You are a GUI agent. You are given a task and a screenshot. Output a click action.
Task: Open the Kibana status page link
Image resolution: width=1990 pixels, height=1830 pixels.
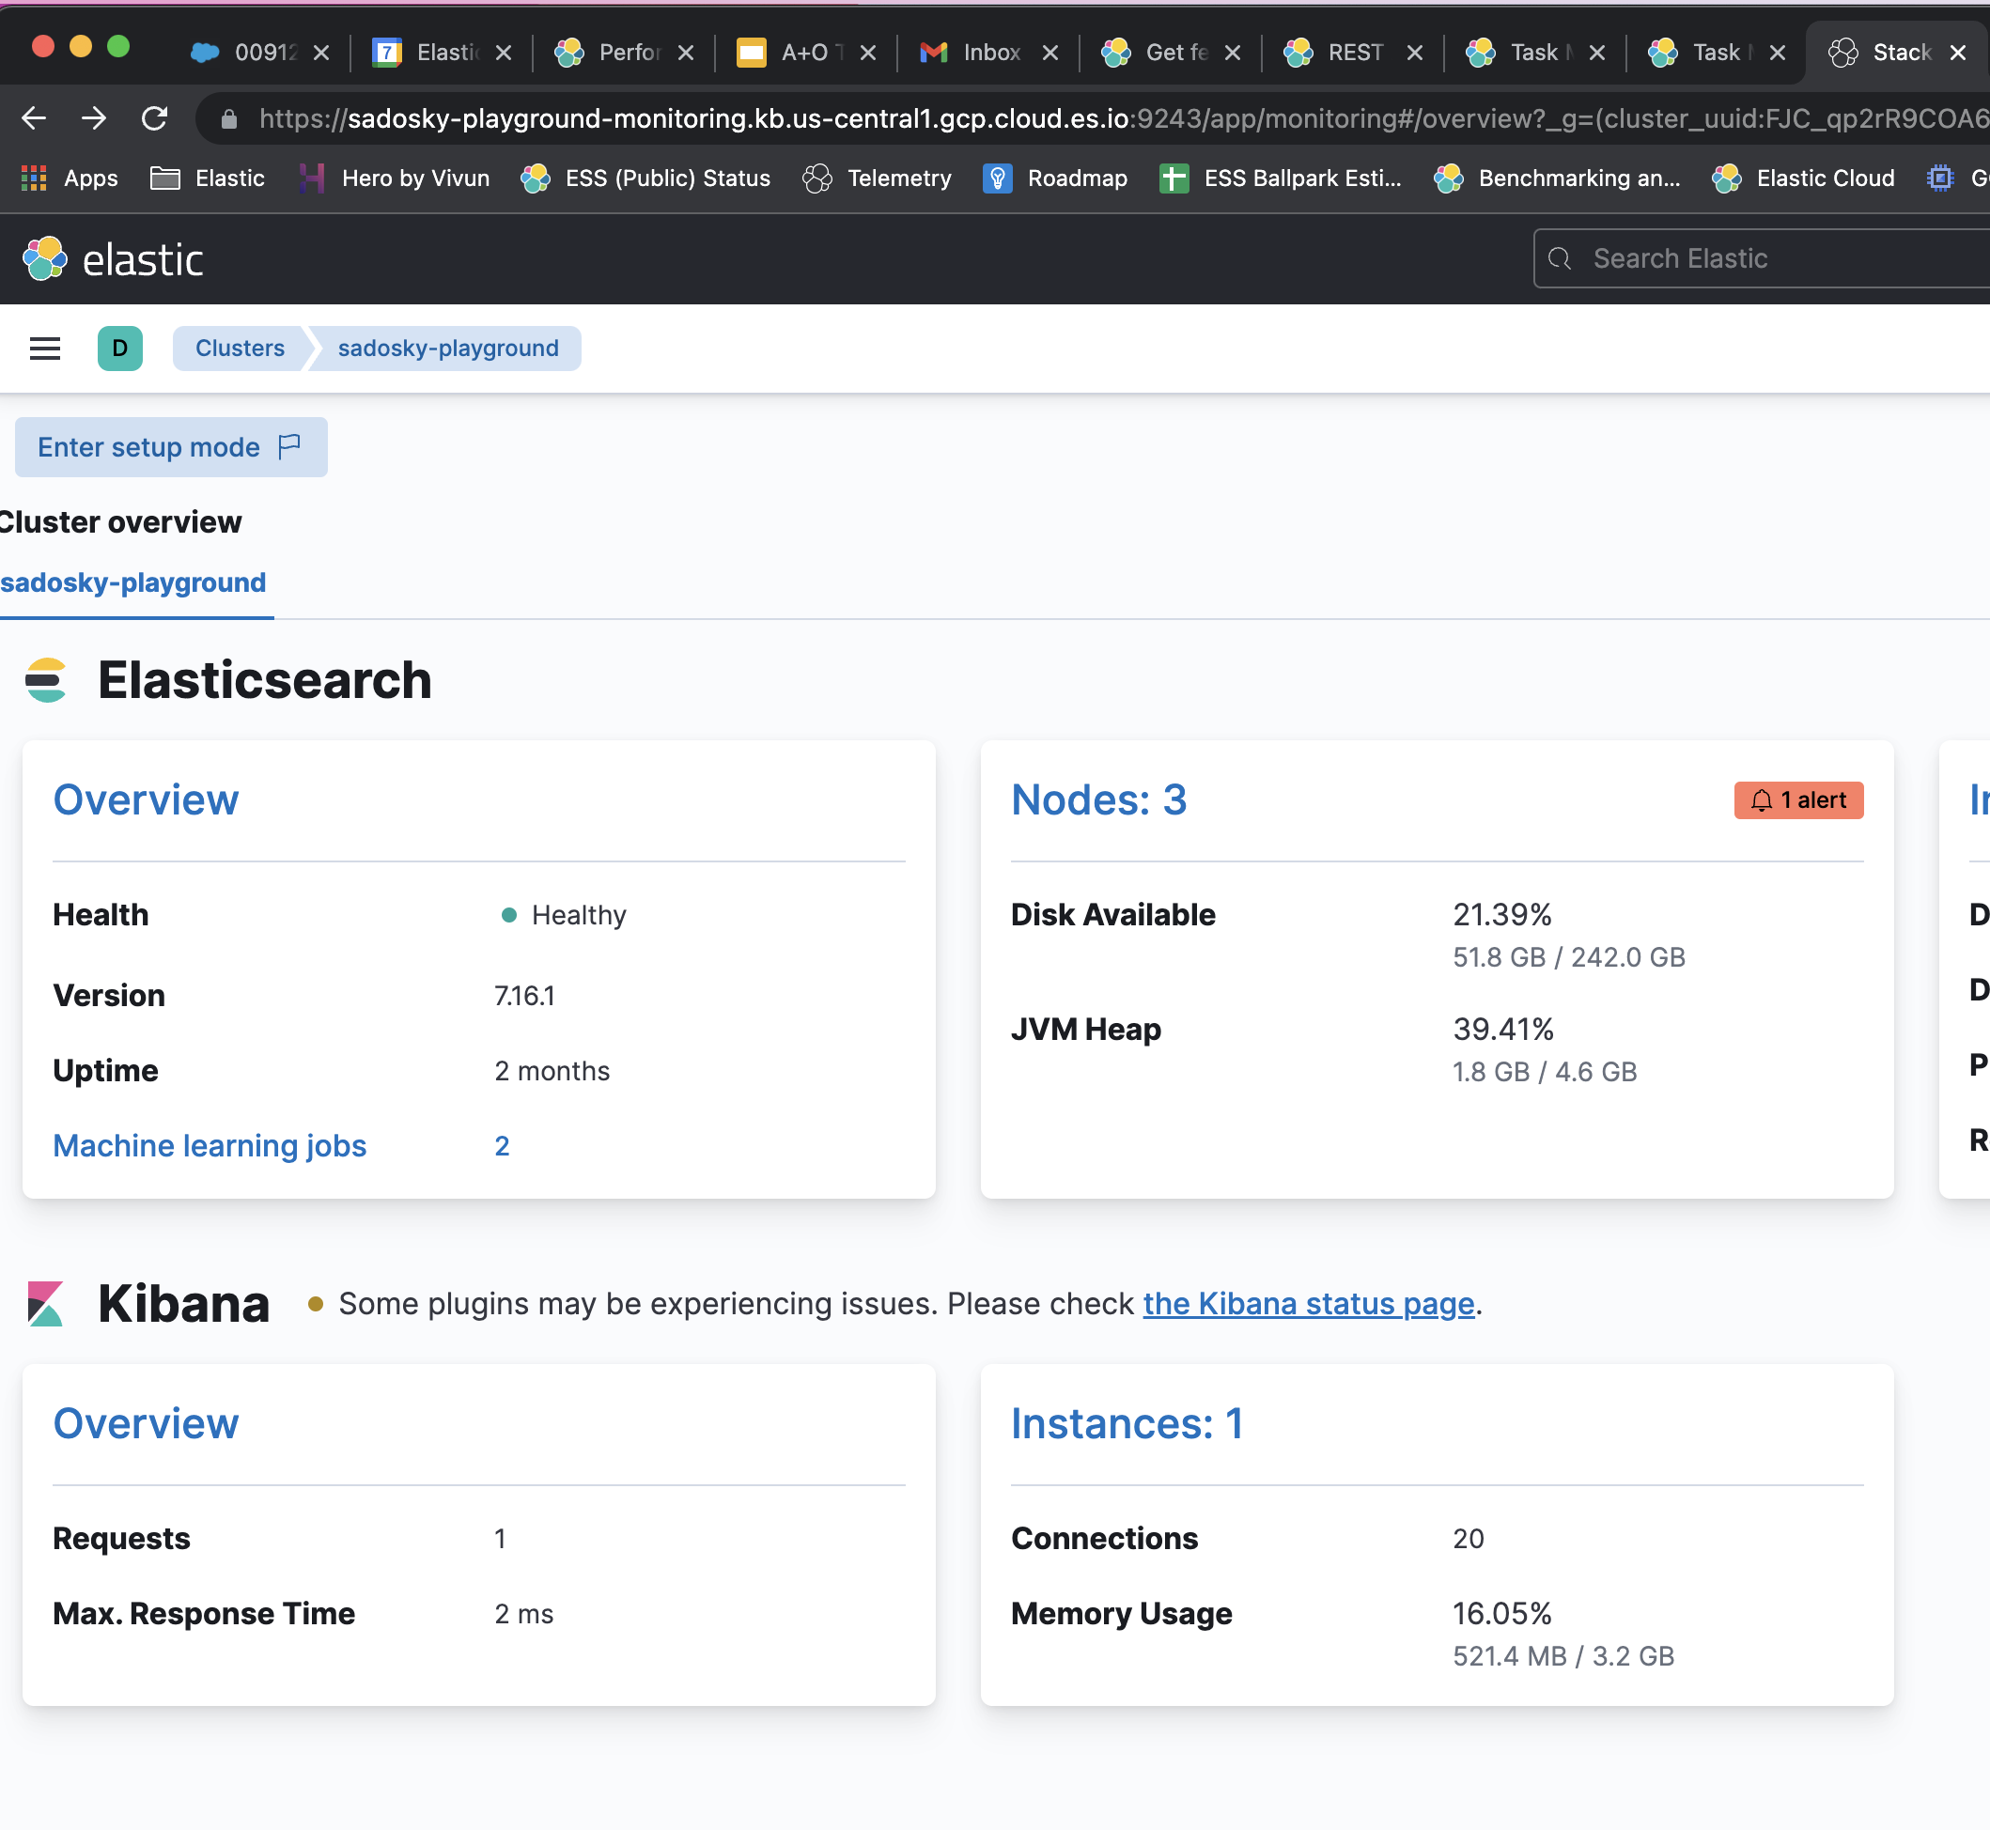click(x=1309, y=1304)
